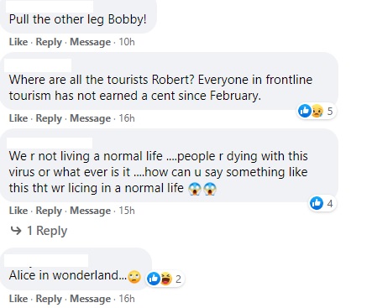The height and width of the screenshot is (308, 372).
Task: Message the author of tourism comment
Action: tap(90, 118)
